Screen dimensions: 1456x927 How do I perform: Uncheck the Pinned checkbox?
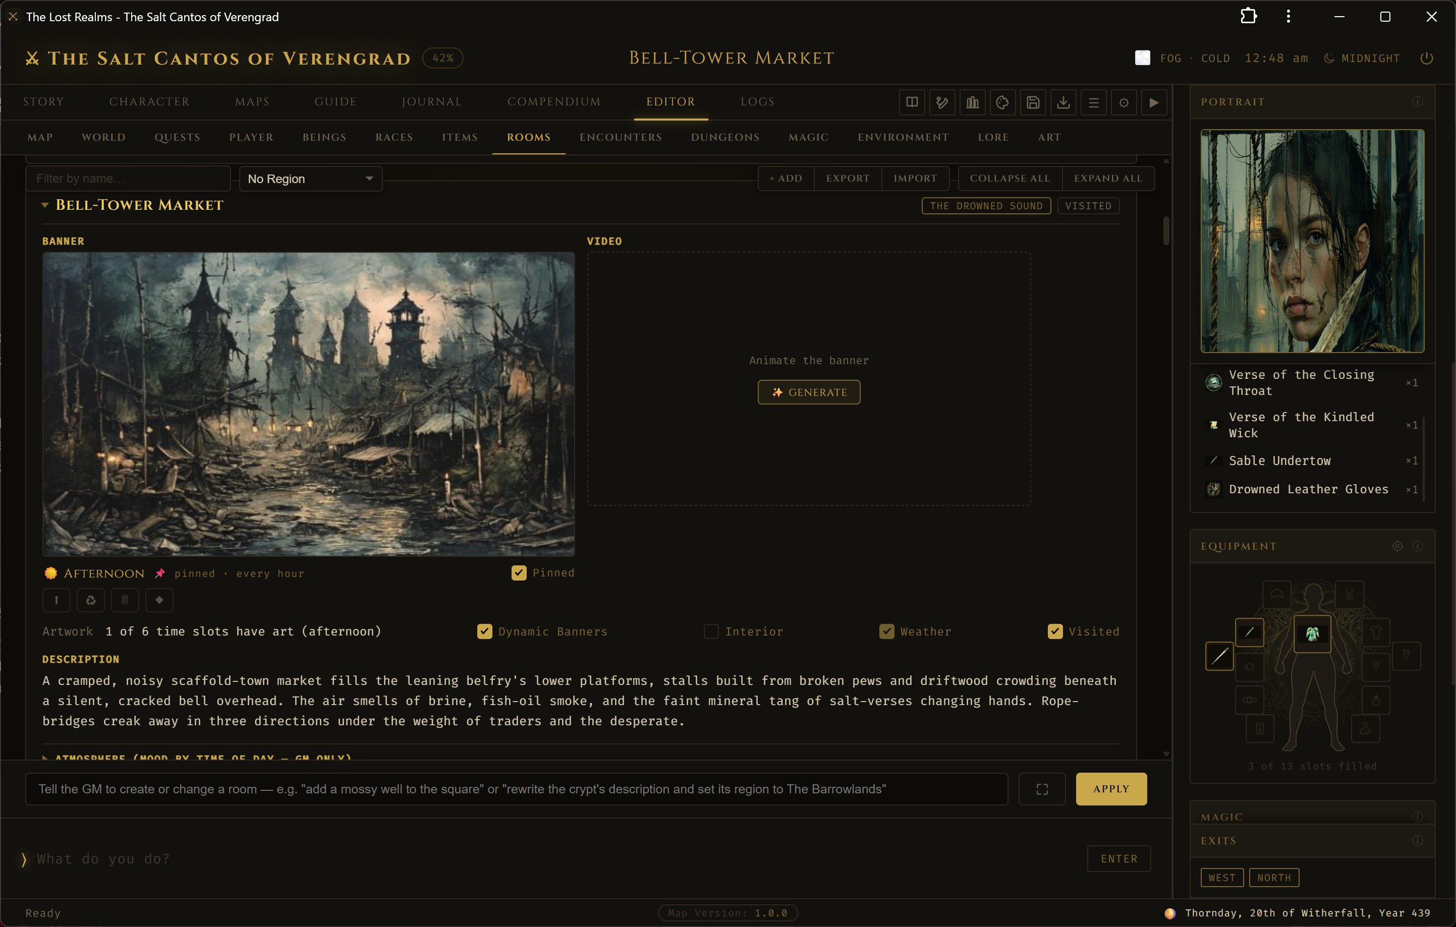519,573
